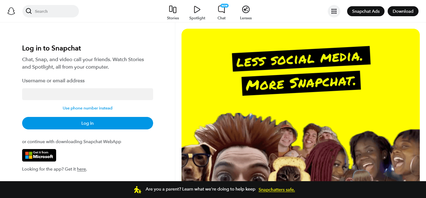This screenshot has height=198, width=426.
Task: Click the Snapchat Ads button
Action: coord(366,11)
